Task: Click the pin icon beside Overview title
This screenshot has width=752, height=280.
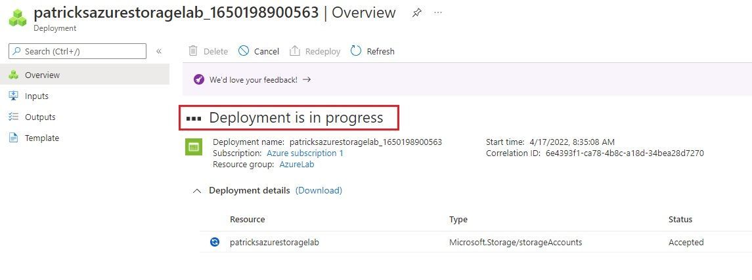Action: pyautogui.click(x=417, y=13)
